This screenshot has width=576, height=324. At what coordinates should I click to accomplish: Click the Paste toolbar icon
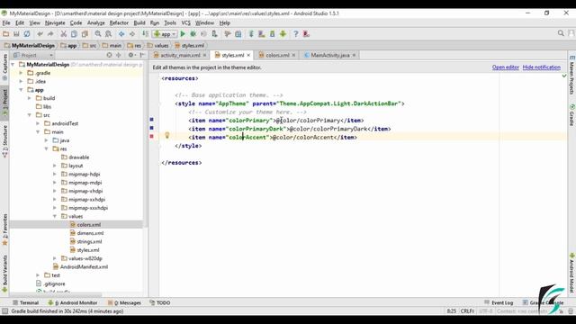tap(85, 34)
